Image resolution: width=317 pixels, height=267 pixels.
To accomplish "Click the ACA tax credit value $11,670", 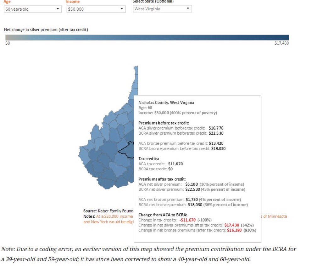I will (175, 164).
